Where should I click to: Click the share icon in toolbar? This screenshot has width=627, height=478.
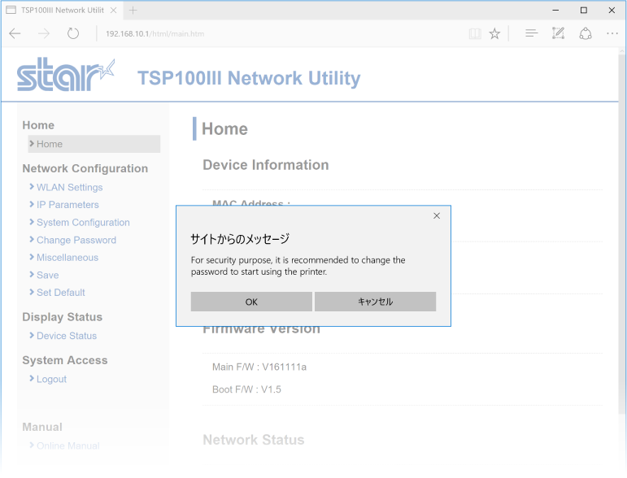[x=586, y=33]
